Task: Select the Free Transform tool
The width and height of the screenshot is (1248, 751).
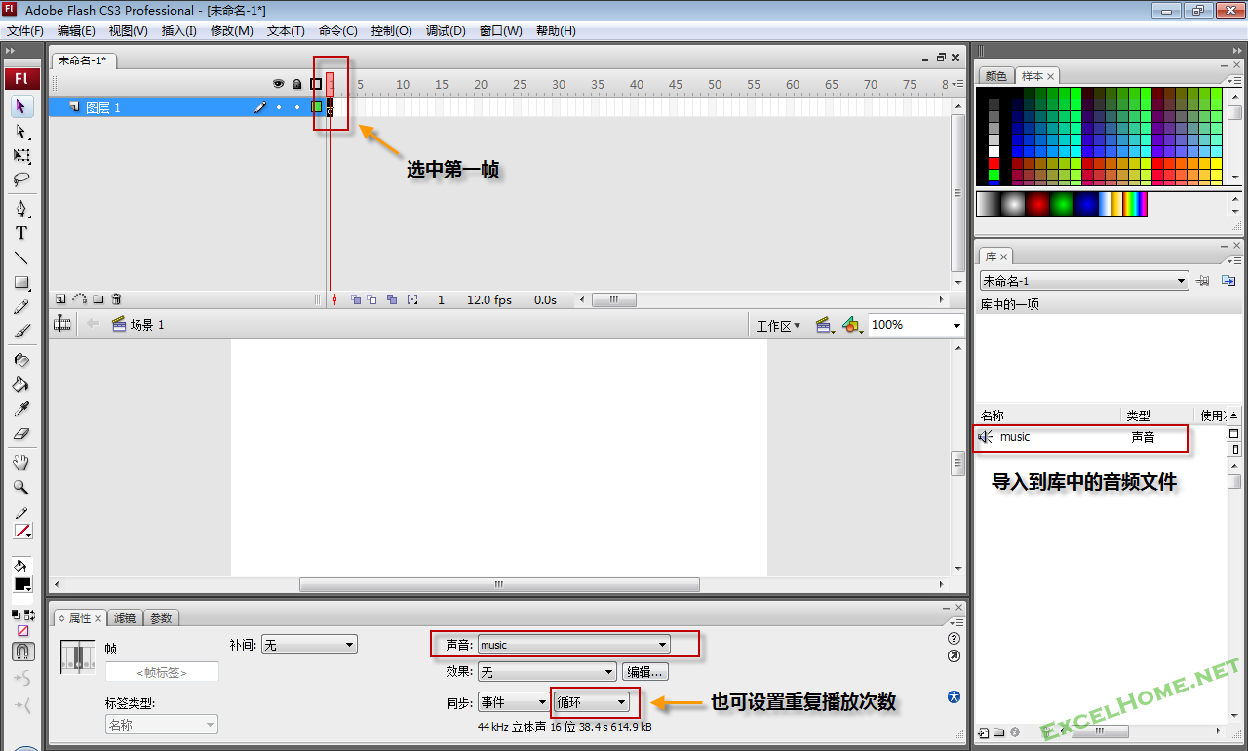Action: click(21, 155)
